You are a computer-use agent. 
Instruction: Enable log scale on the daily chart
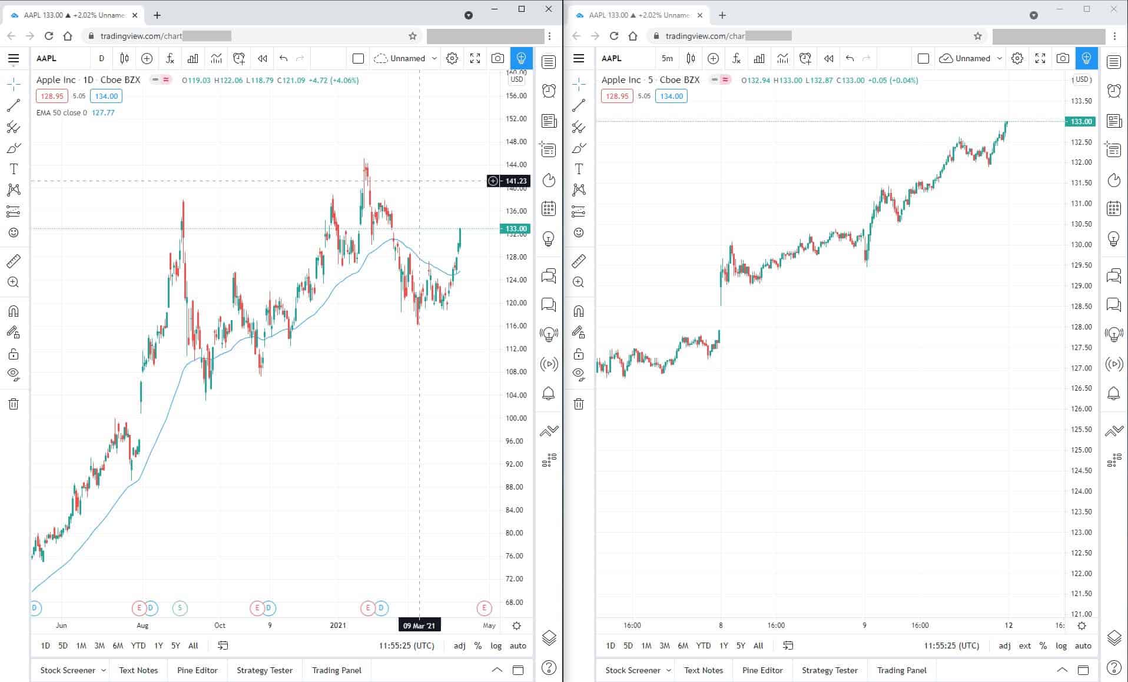click(x=496, y=646)
